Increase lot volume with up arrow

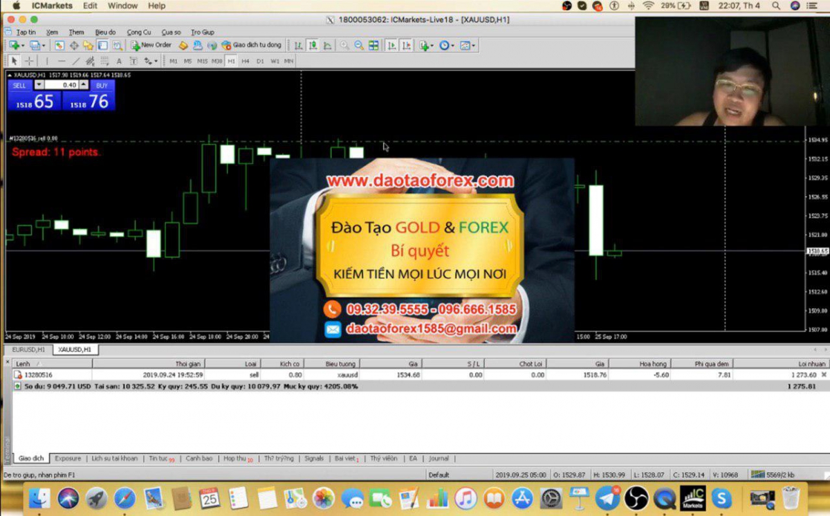(x=84, y=85)
